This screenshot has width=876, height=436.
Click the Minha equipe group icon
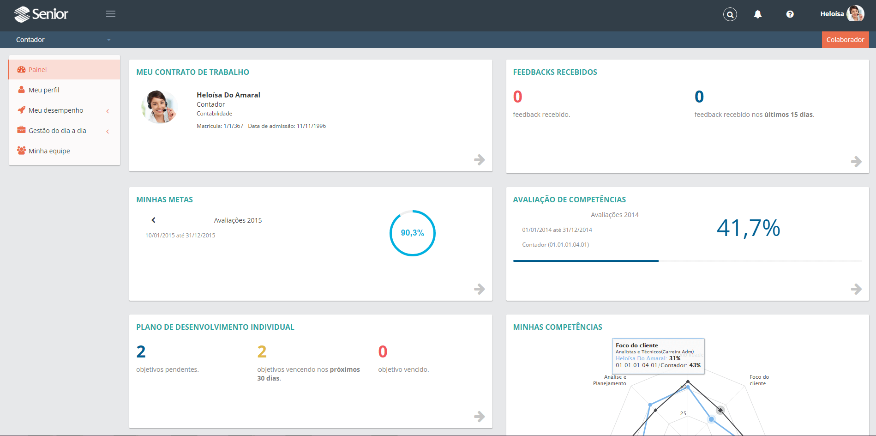tap(21, 150)
